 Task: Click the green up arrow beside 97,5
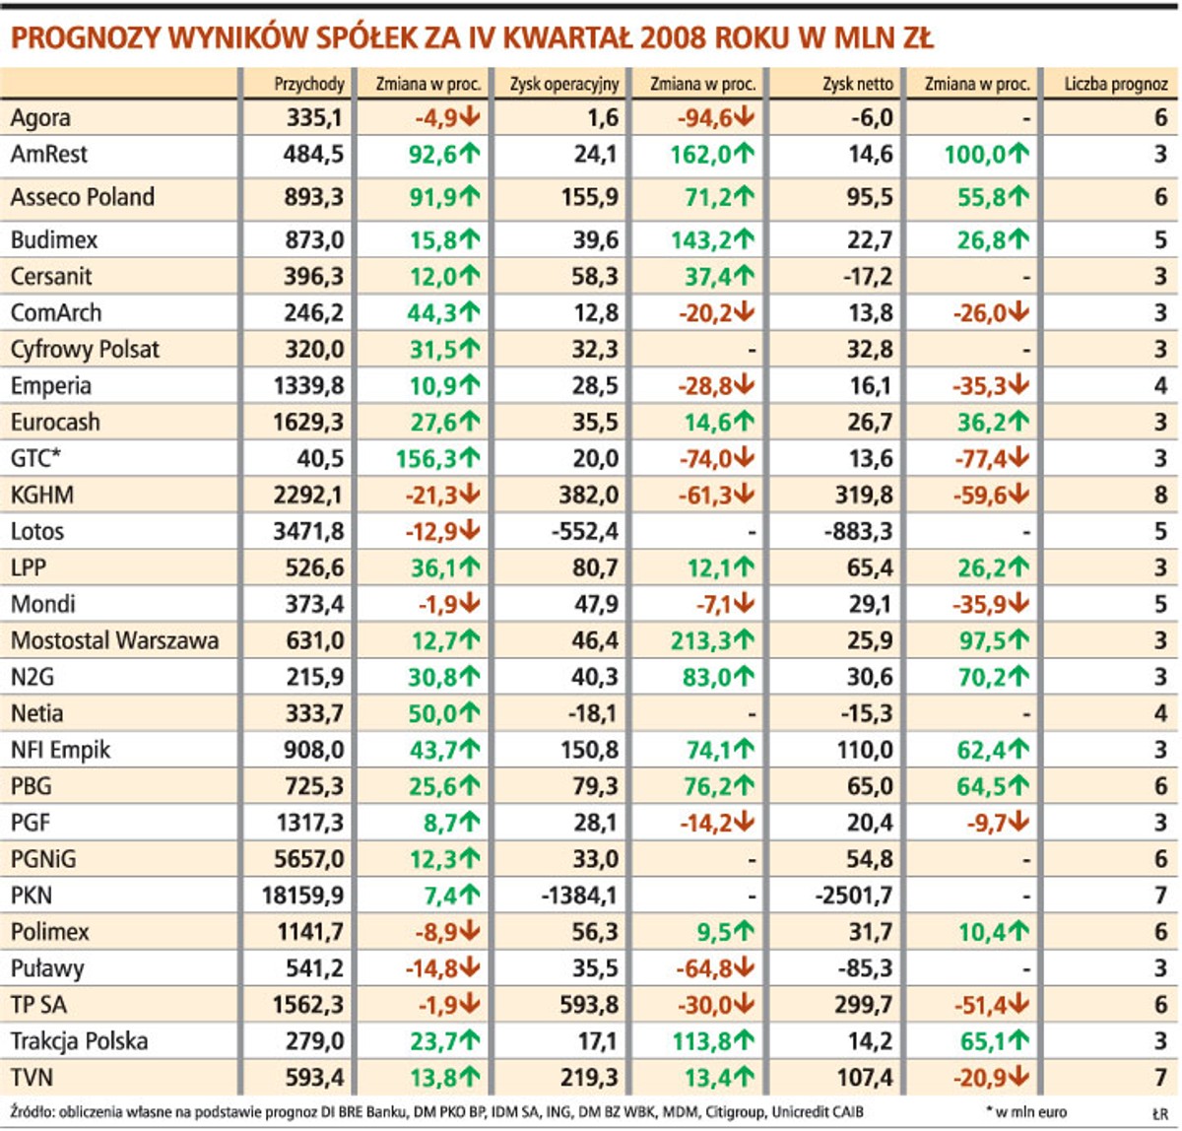1018,640
